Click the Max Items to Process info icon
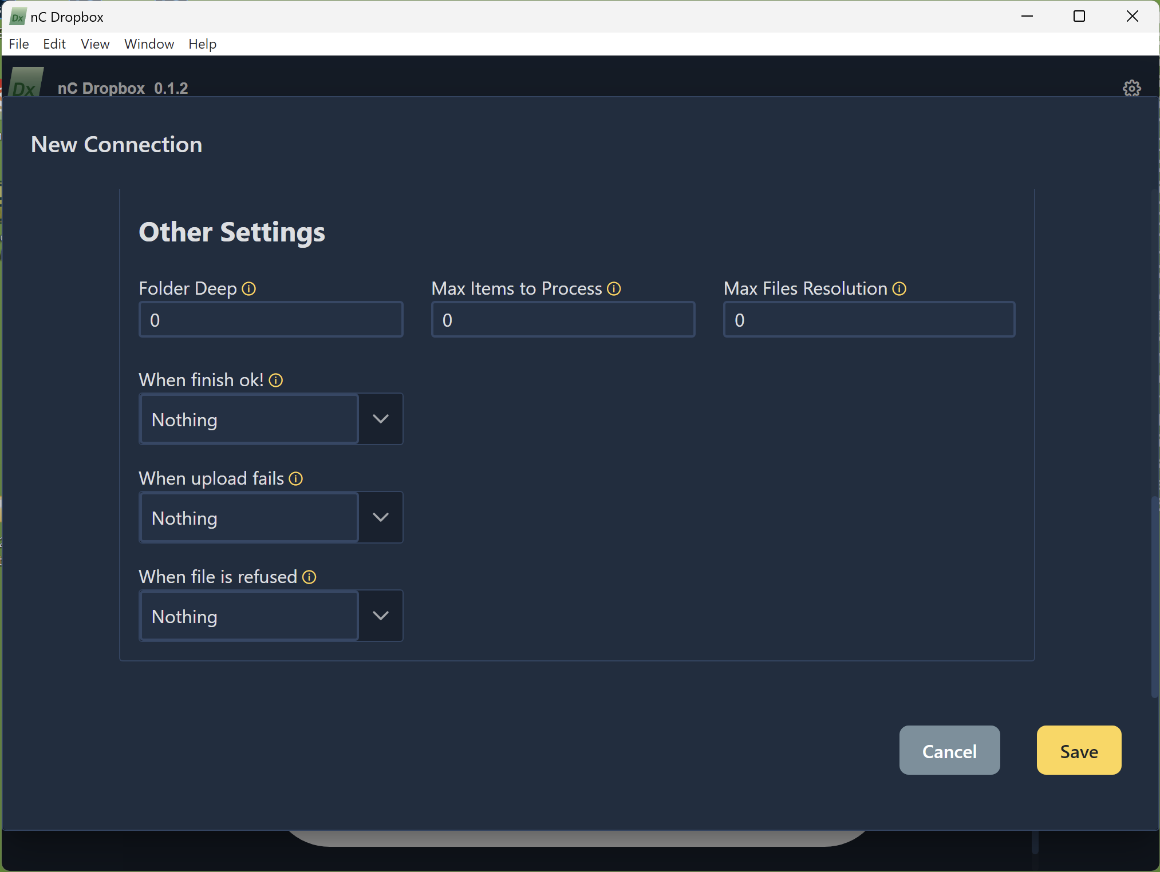1160x872 pixels. point(614,288)
